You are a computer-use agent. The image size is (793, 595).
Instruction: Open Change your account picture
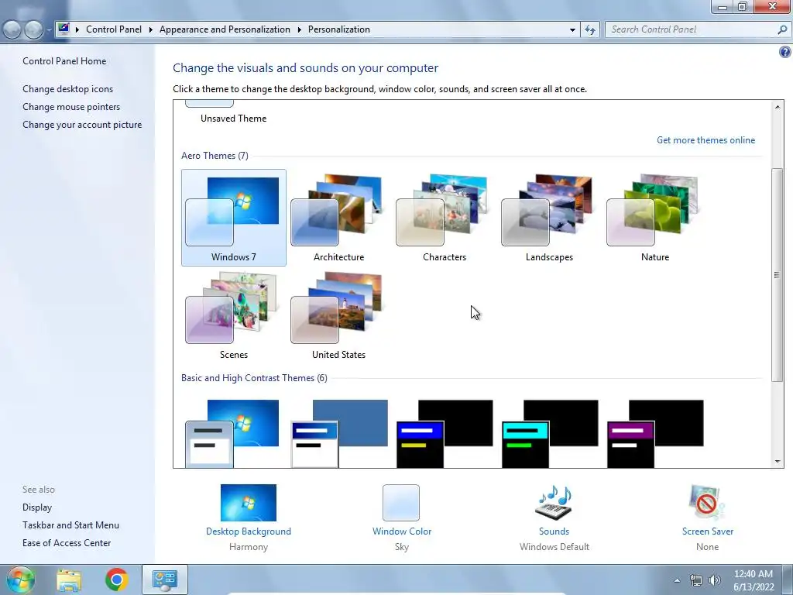tap(82, 125)
